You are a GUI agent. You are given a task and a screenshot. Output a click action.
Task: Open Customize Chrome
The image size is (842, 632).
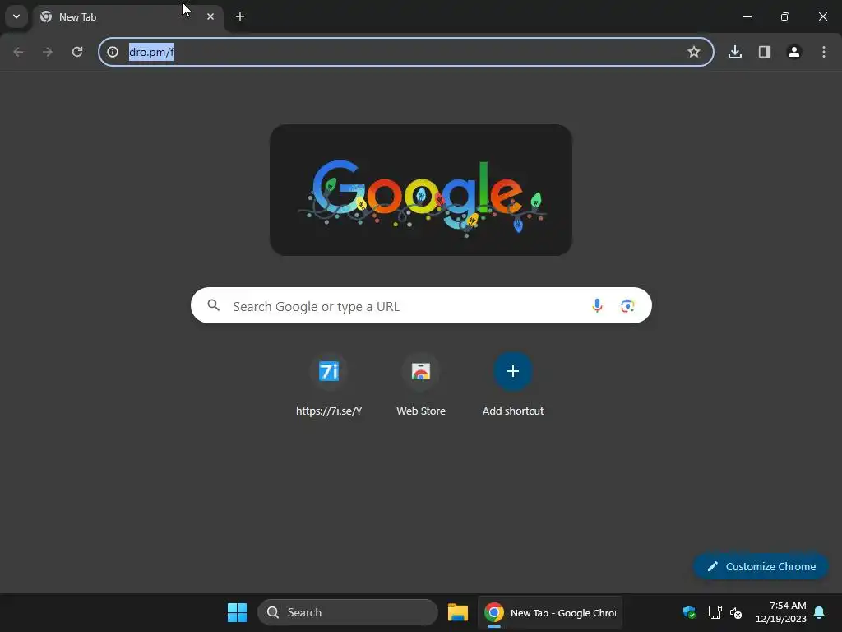coord(761,566)
